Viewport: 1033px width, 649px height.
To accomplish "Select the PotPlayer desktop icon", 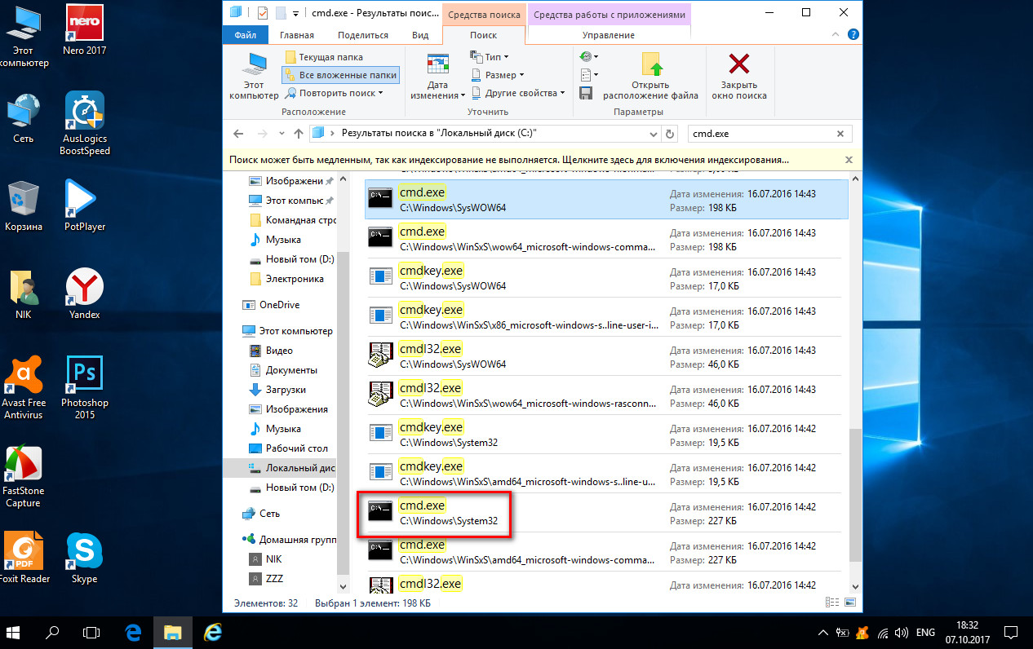I will 85,205.
